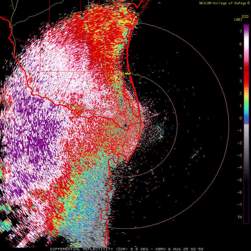Select the 0 value on the legend

(x=241, y=118)
